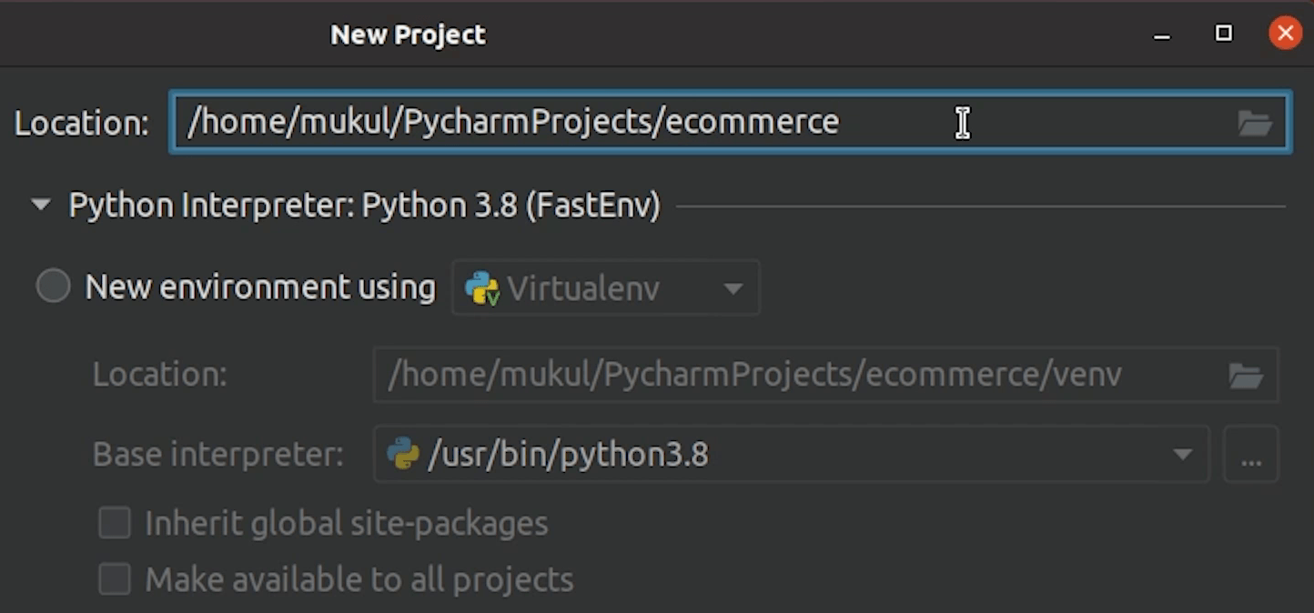Open the Virtualenv environment type dropdown

click(733, 288)
